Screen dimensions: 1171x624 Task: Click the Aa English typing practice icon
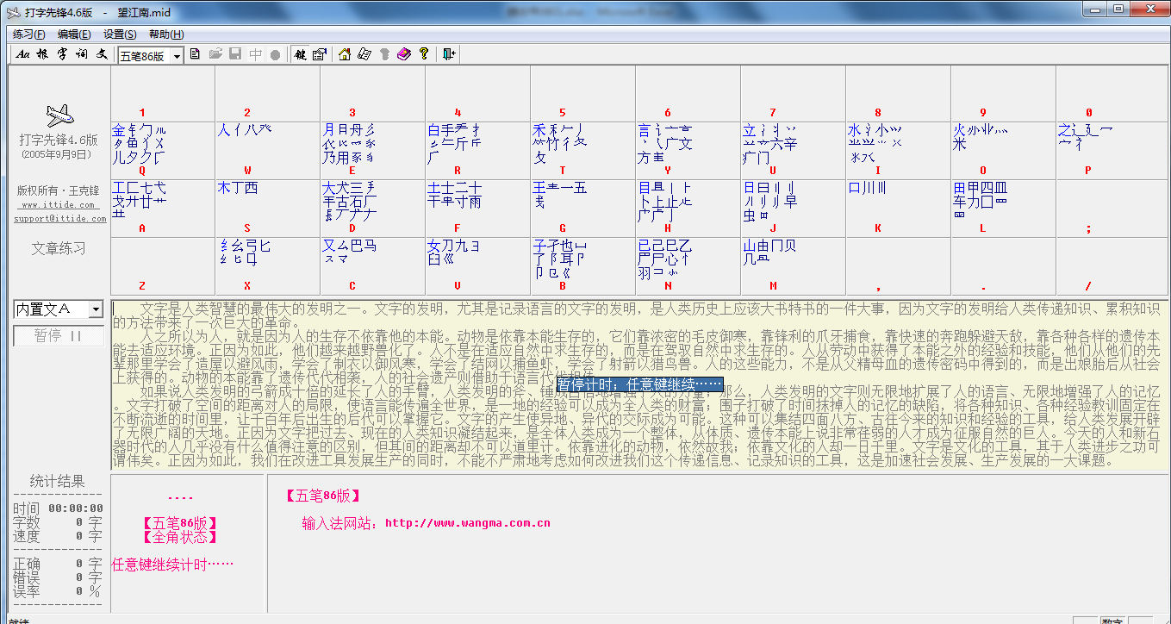(x=22, y=54)
